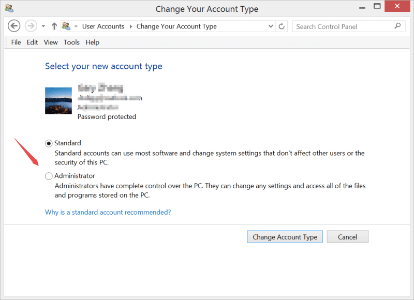Open the Edit menu

(x=32, y=42)
